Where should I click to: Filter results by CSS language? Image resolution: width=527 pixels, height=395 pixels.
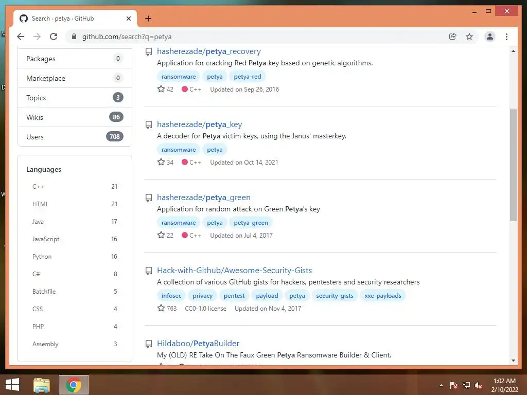(75, 309)
